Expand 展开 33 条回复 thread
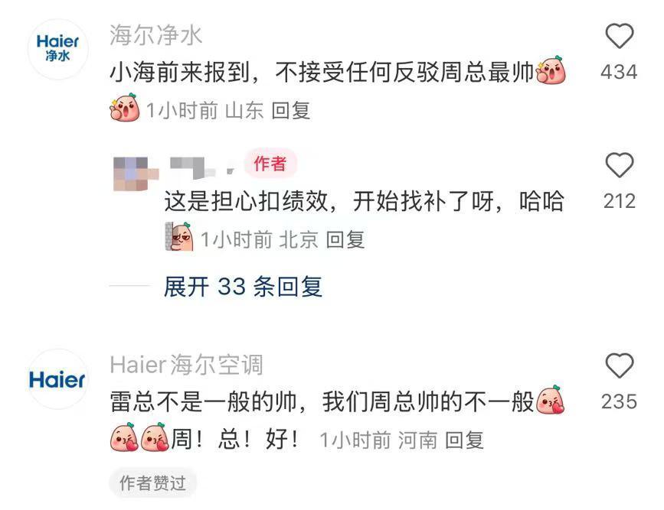Screen dimensions: 664x510 (x=243, y=287)
